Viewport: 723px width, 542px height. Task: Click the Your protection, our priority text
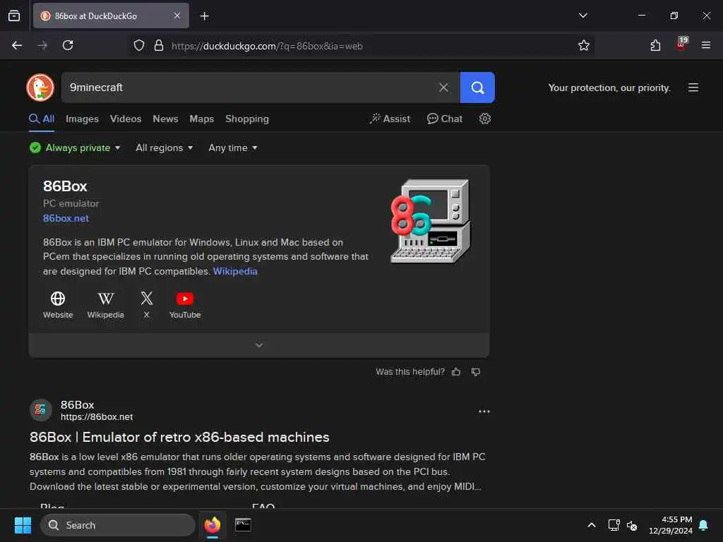click(x=609, y=88)
